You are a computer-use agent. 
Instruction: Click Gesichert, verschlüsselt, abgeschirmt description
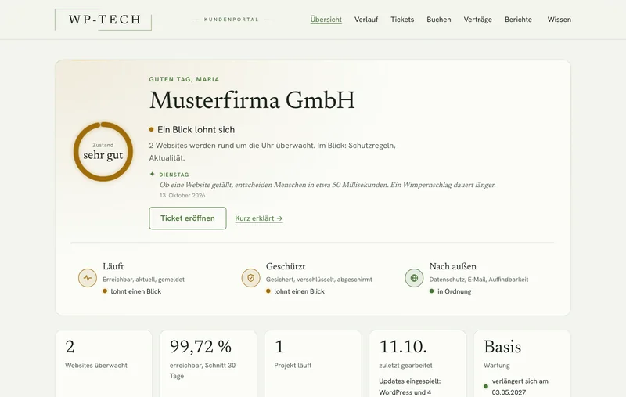pos(319,280)
